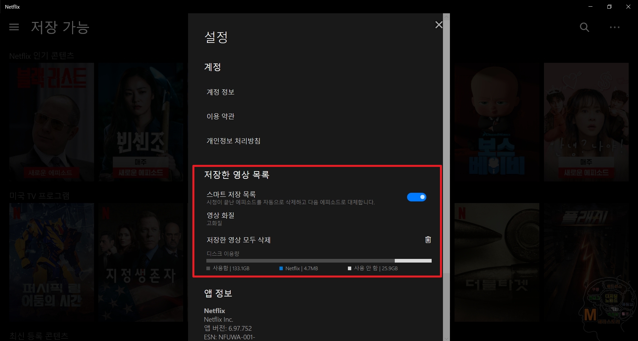This screenshot has width=638, height=341.
Task: Click the Netflix 인기 콘텐츠 row title
Action: (42, 56)
